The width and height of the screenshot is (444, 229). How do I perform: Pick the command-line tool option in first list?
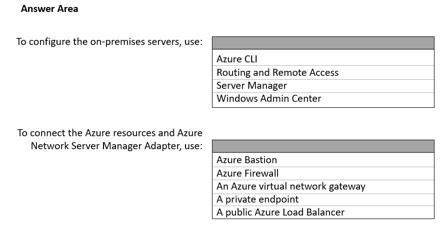coord(237,59)
